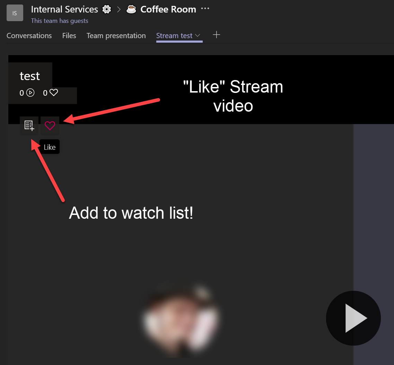Image resolution: width=394 pixels, height=365 pixels.
Task: Click the IS team avatar
Action: click(x=15, y=13)
